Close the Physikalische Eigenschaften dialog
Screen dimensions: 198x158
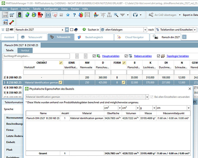190,89
